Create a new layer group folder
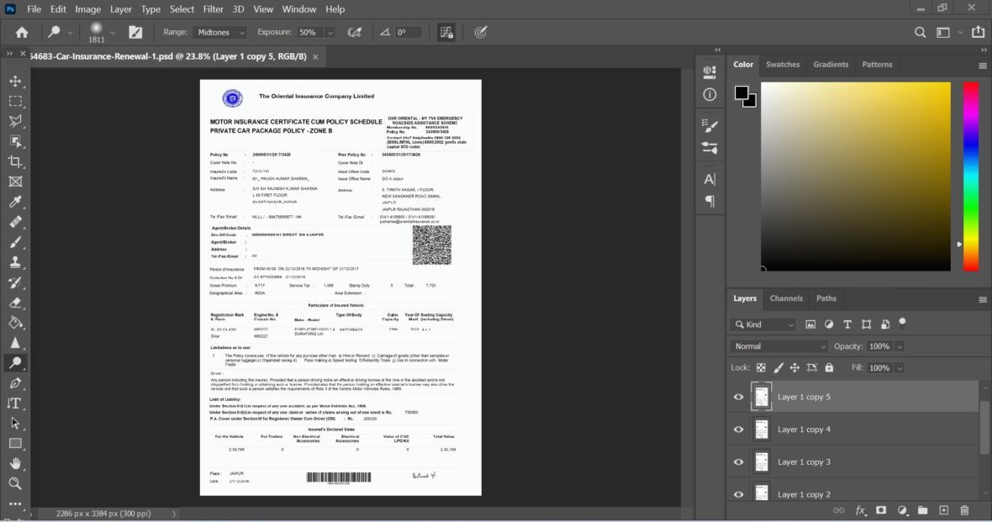This screenshot has width=992, height=522. coord(921,509)
